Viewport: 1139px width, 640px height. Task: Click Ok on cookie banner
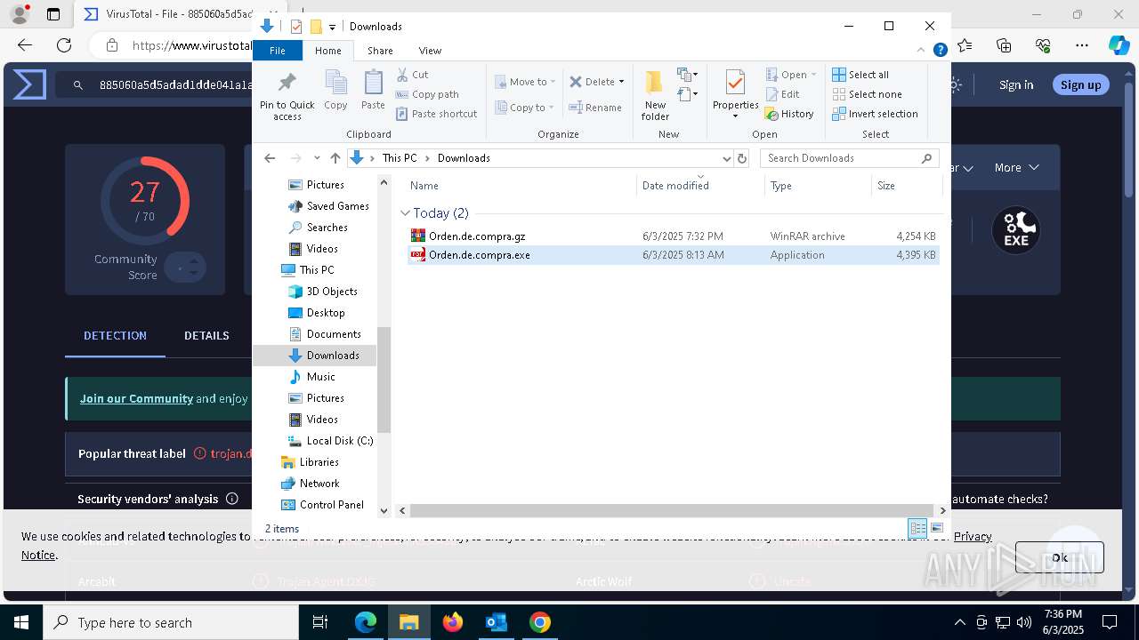pos(1059,557)
